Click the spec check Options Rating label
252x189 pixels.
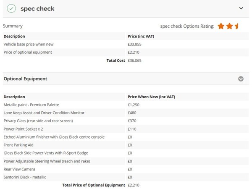click(187, 26)
